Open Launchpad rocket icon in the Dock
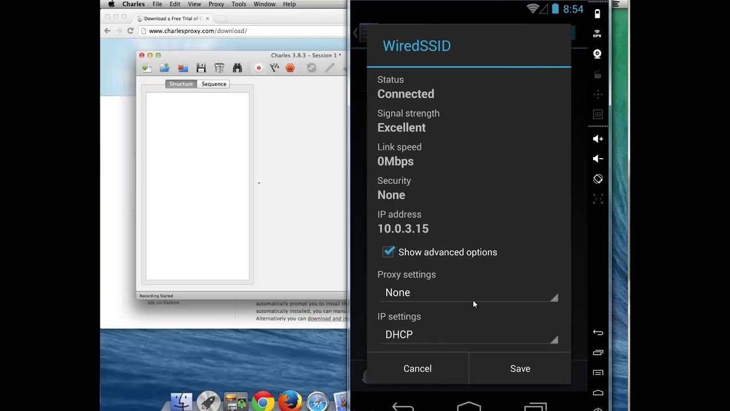The image size is (730, 411). pos(209,402)
